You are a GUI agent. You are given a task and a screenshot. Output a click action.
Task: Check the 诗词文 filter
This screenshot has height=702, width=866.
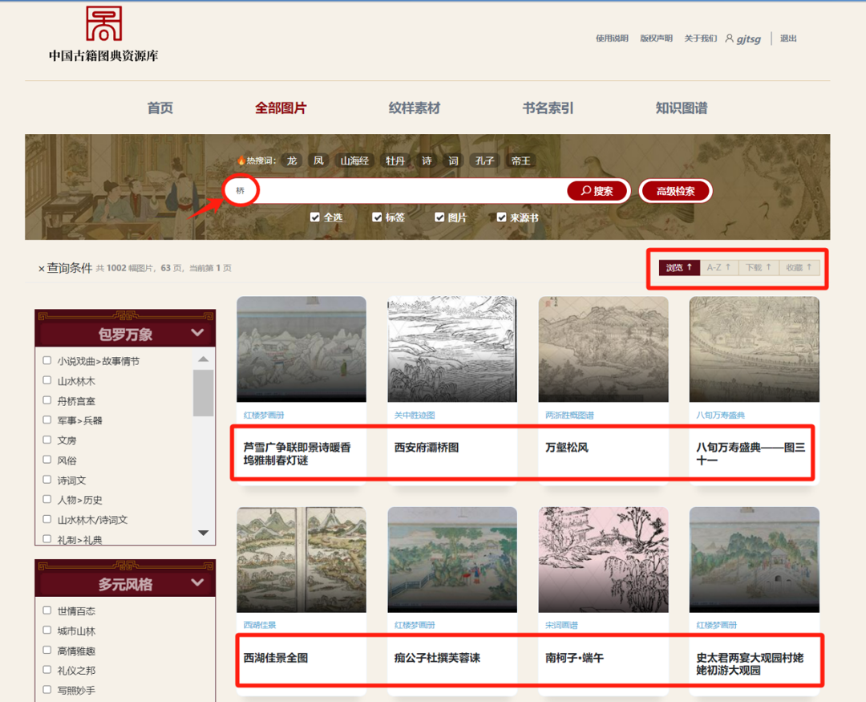tap(47, 480)
